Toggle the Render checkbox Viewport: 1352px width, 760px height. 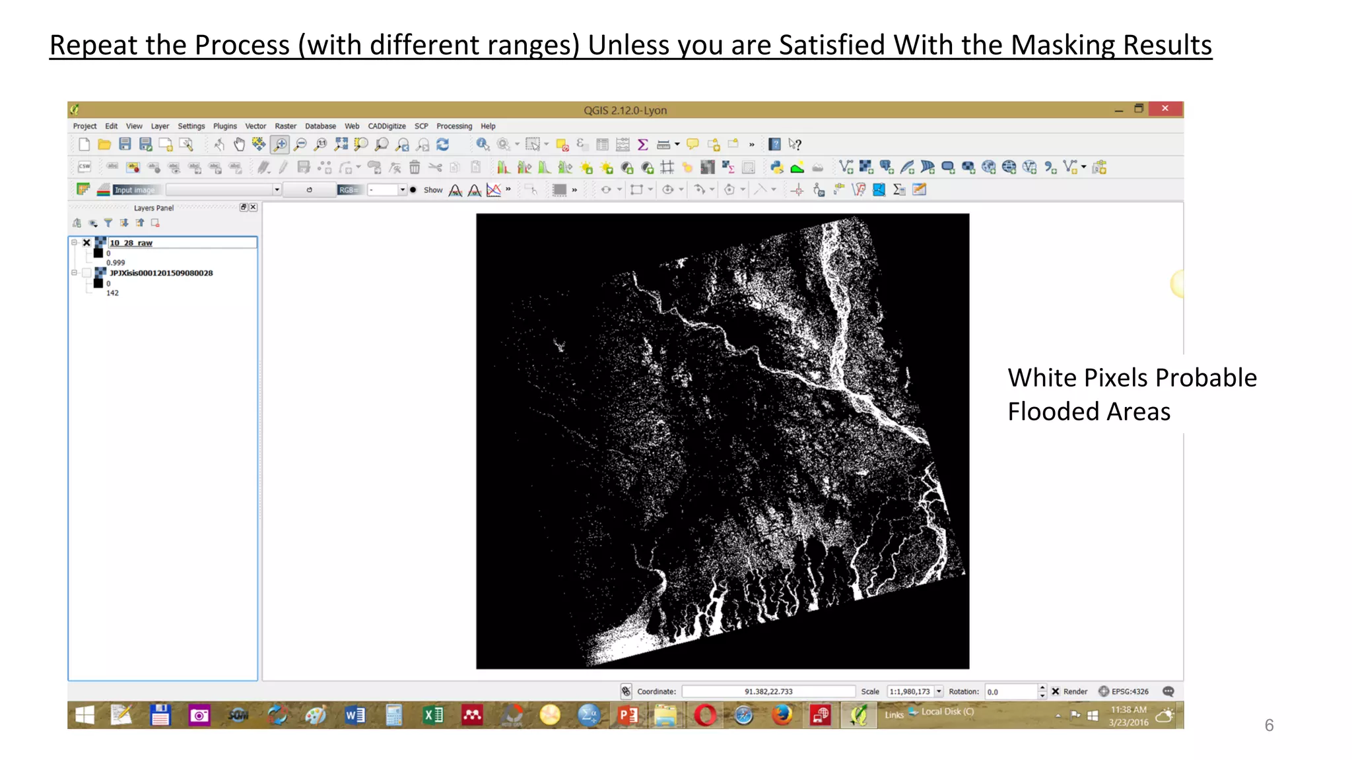[1056, 691]
